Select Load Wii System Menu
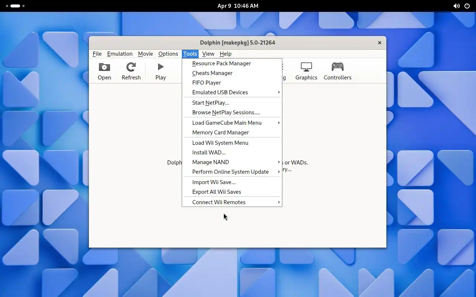 232,143
